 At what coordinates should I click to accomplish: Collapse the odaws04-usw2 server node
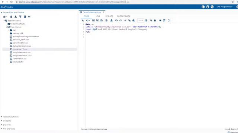4,21
